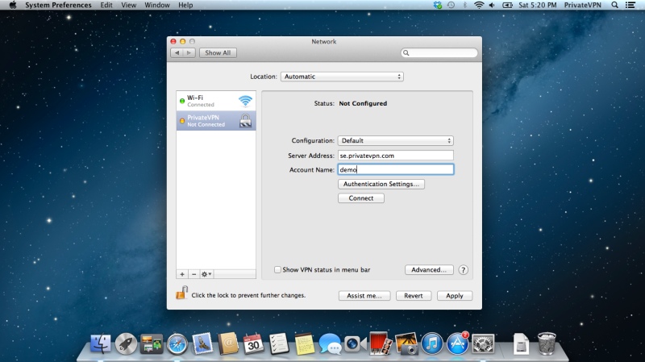The width and height of the screenshot is (645, 362).
Task: Click the Authentication Settings button
Action: coord(381,184)
